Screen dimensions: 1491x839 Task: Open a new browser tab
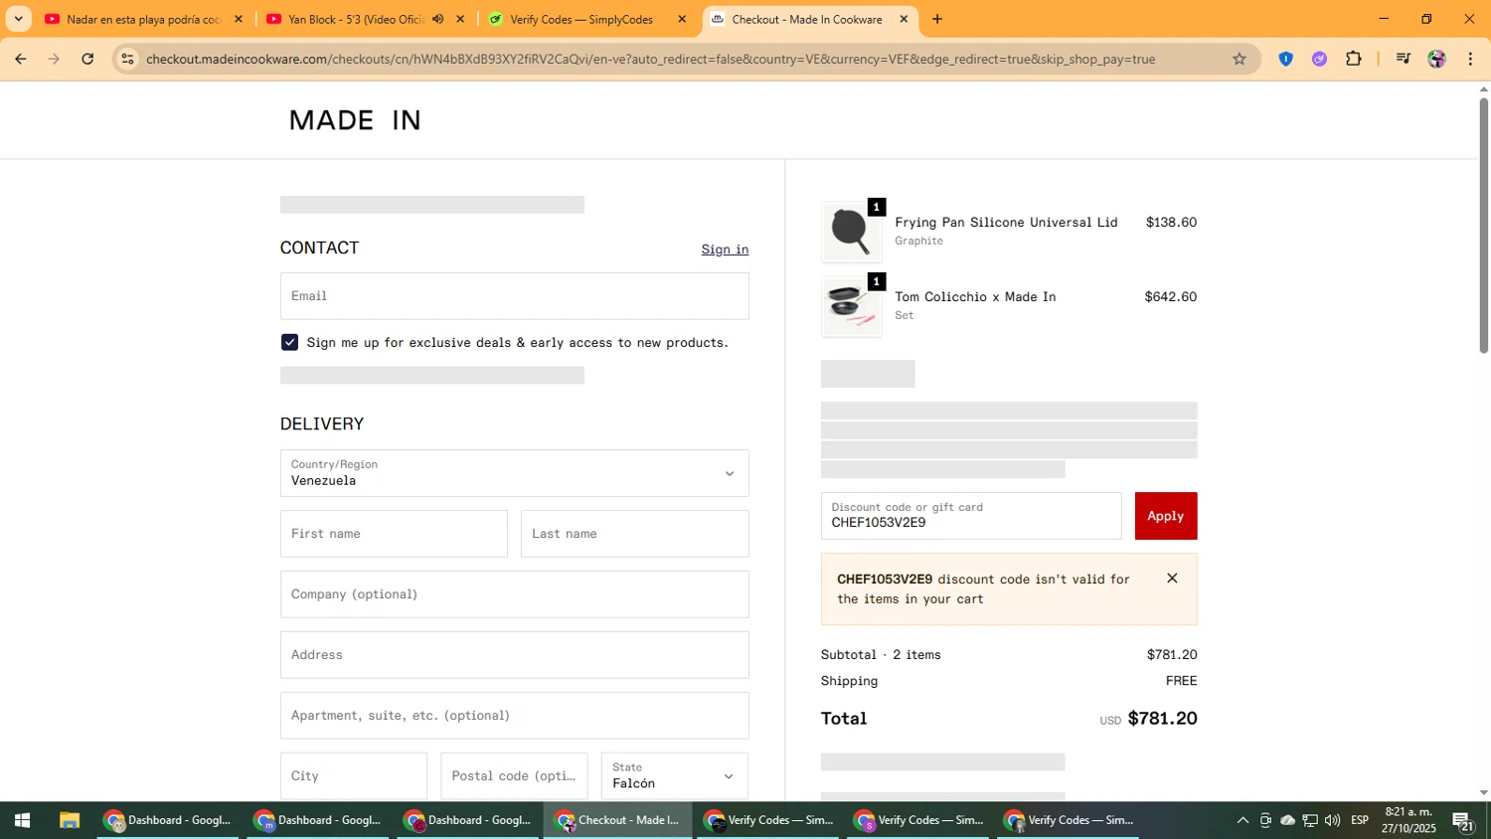click(x=936, y=19)
